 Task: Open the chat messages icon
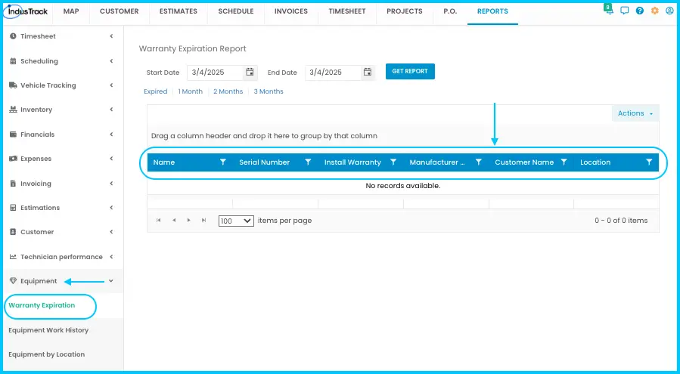[625, 11]
